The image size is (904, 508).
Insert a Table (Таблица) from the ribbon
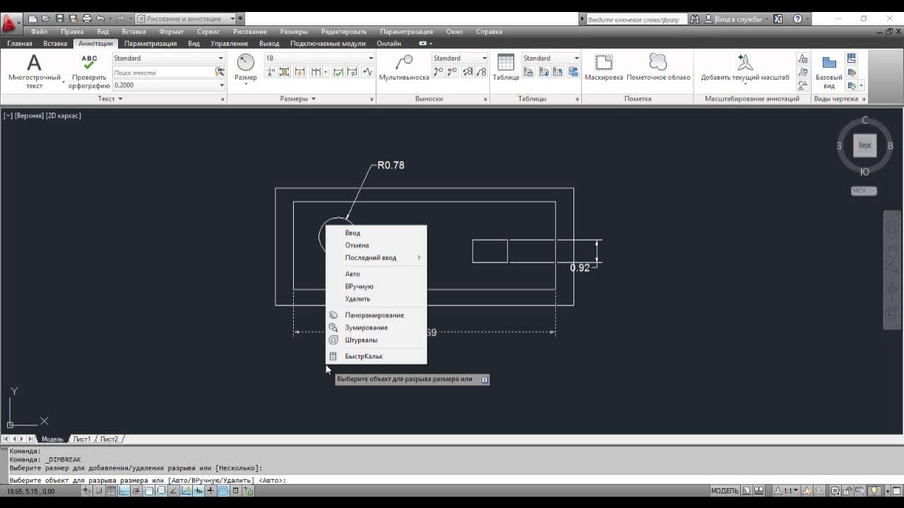tap(506, 68)
